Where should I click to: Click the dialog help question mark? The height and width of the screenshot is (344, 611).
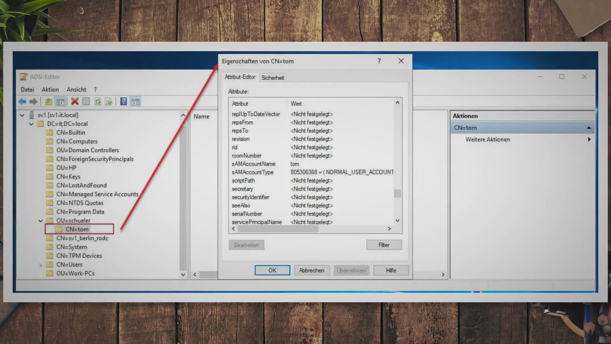379,61
